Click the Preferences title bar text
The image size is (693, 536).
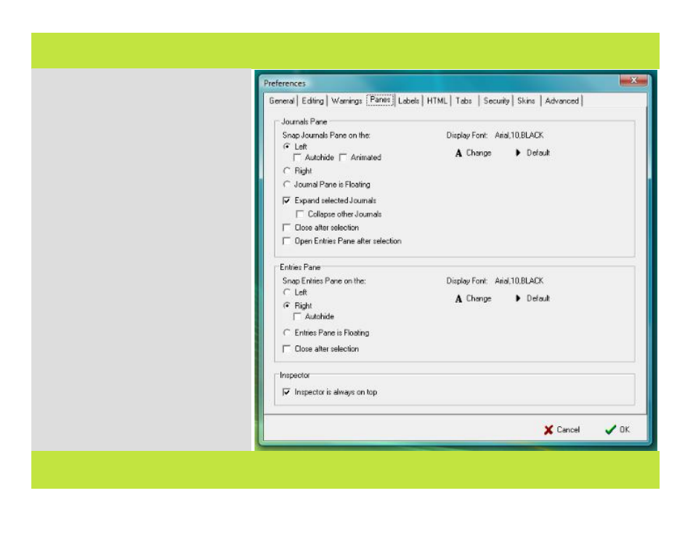285,83
